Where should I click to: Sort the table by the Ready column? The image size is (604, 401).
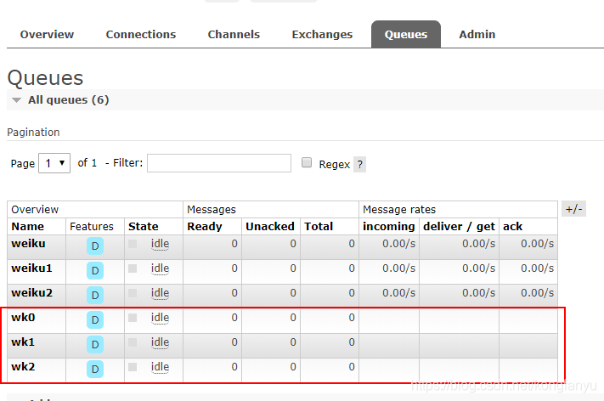[205, 227]
